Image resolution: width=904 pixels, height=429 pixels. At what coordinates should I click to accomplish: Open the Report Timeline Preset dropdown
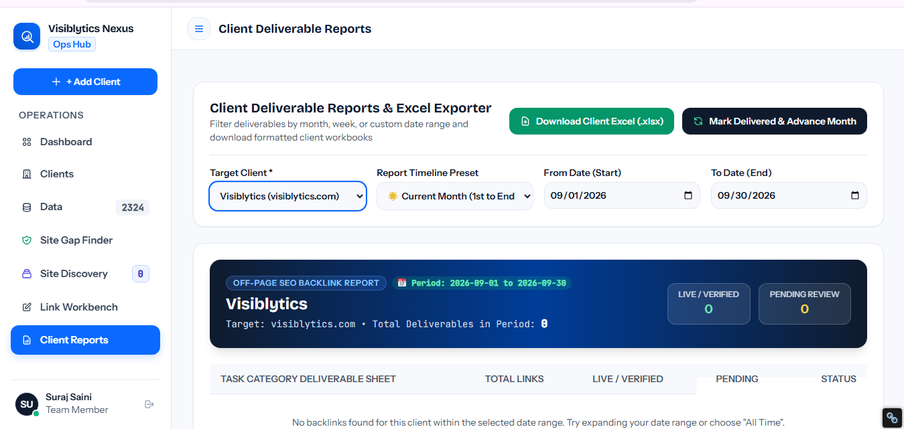click(x=455, y=196)
